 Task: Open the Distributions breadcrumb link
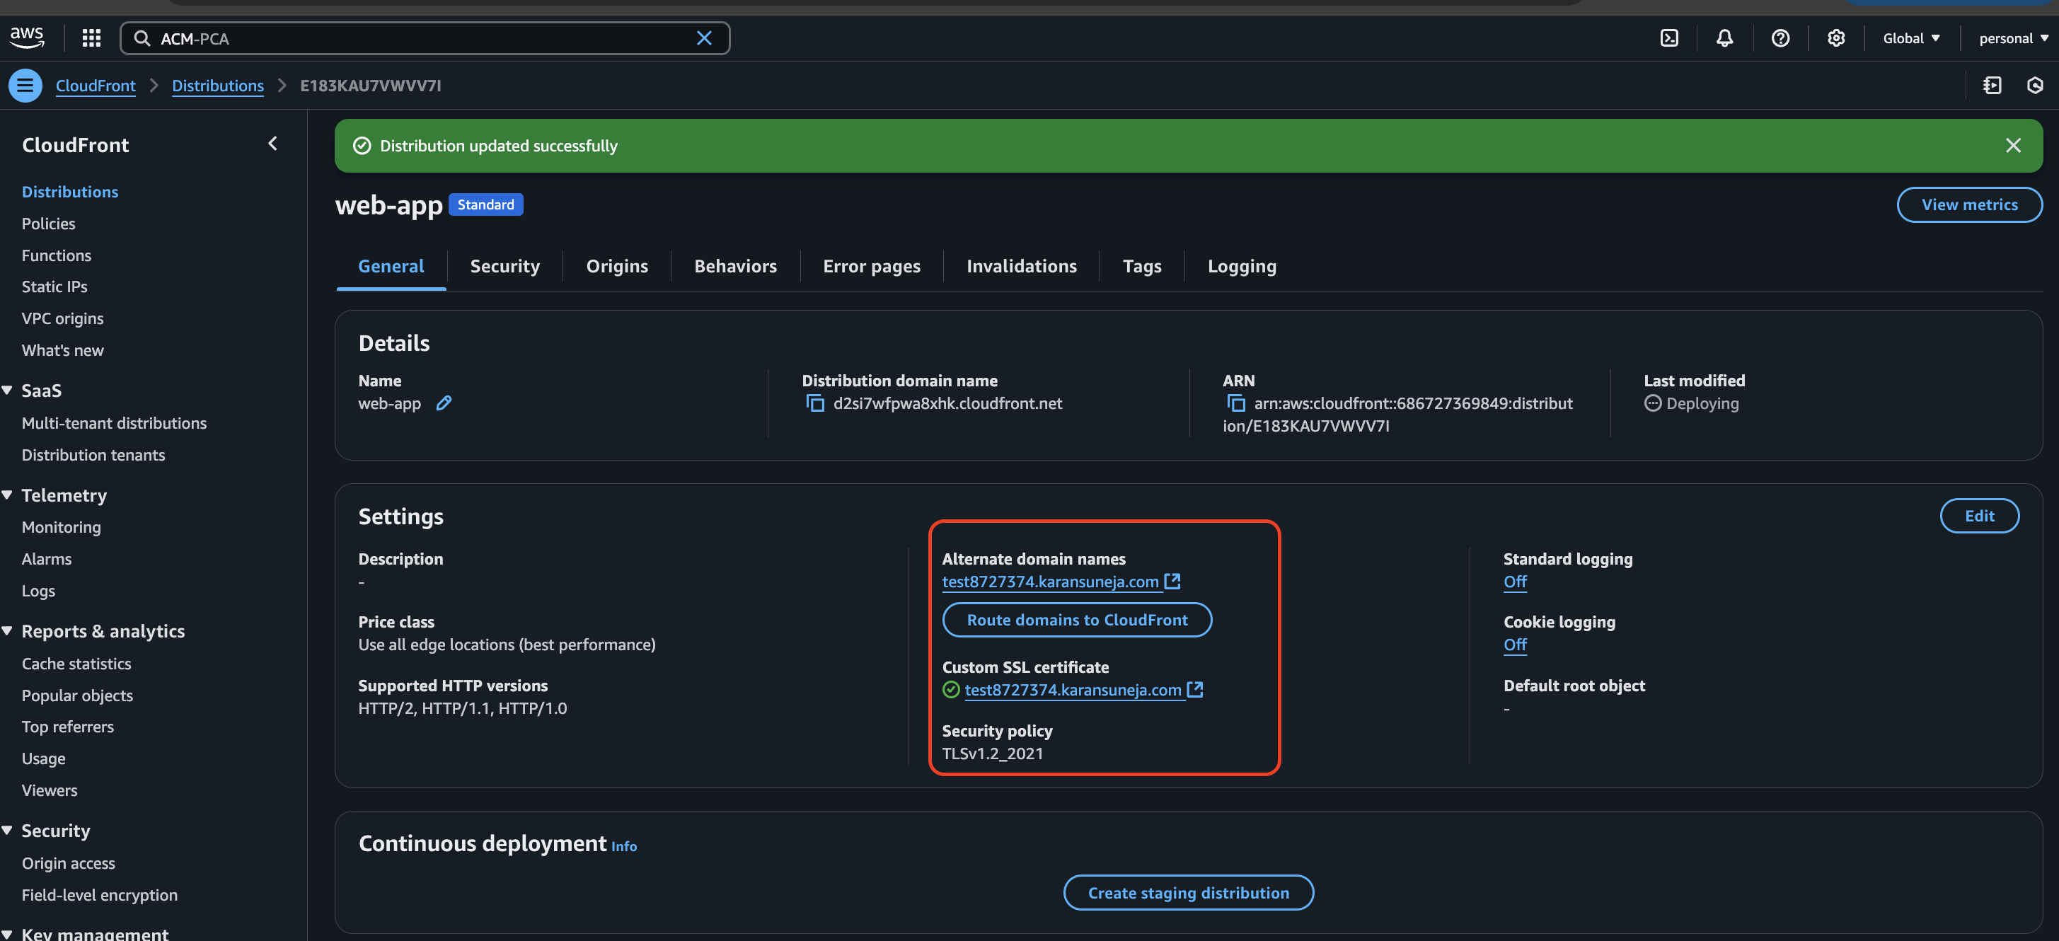(217, 86)
